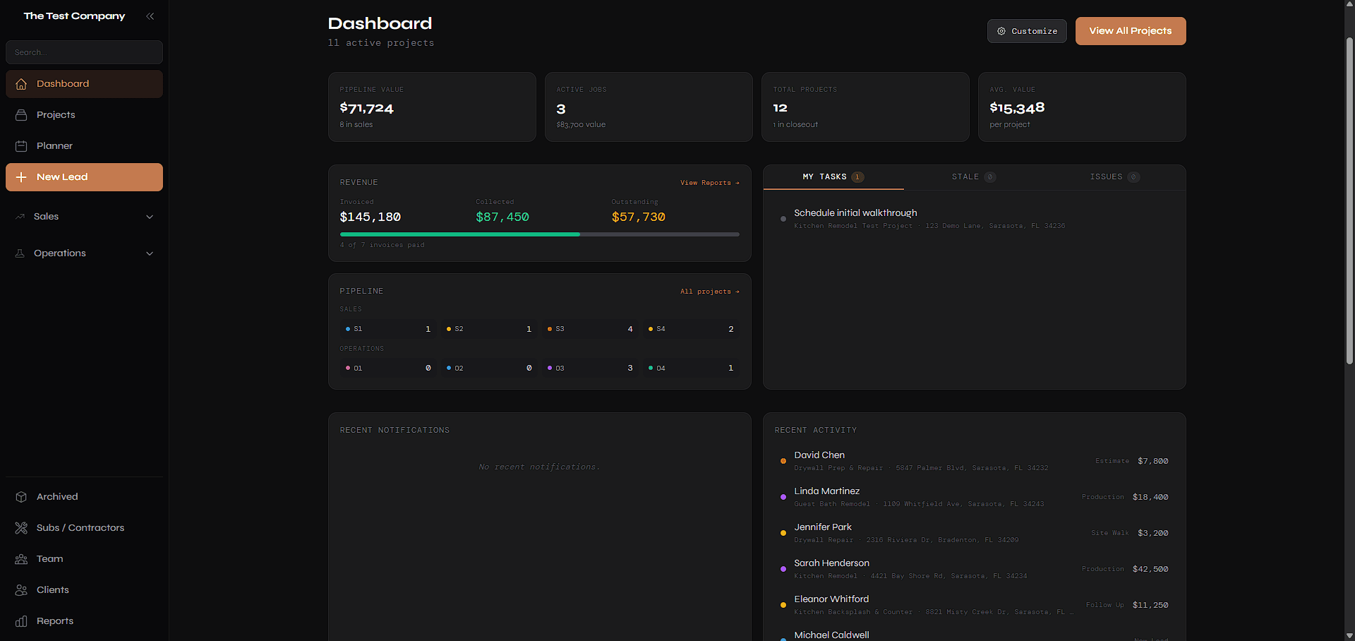Click the Issues count badge

coord(1133,177)
